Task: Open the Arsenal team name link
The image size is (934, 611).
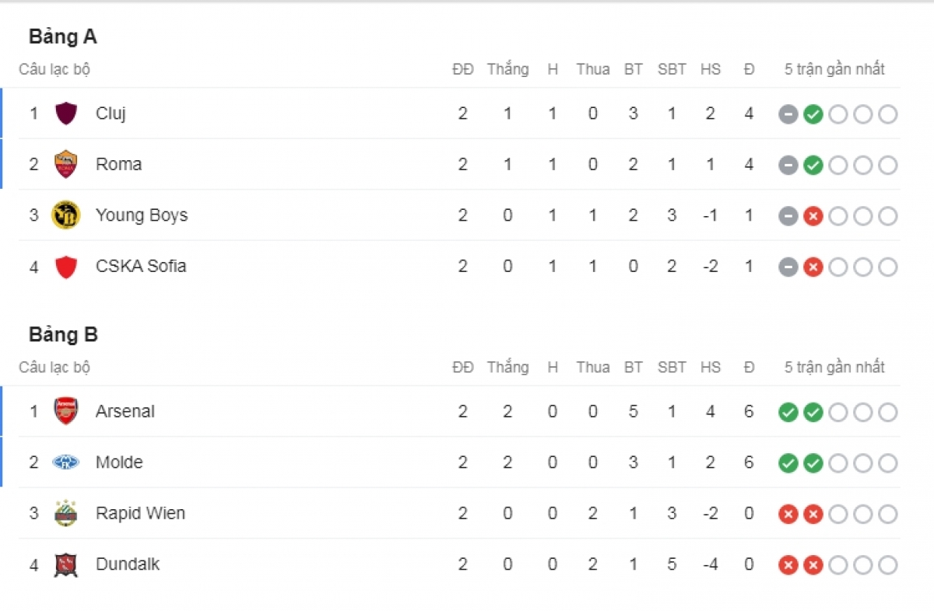Action: 125,411
